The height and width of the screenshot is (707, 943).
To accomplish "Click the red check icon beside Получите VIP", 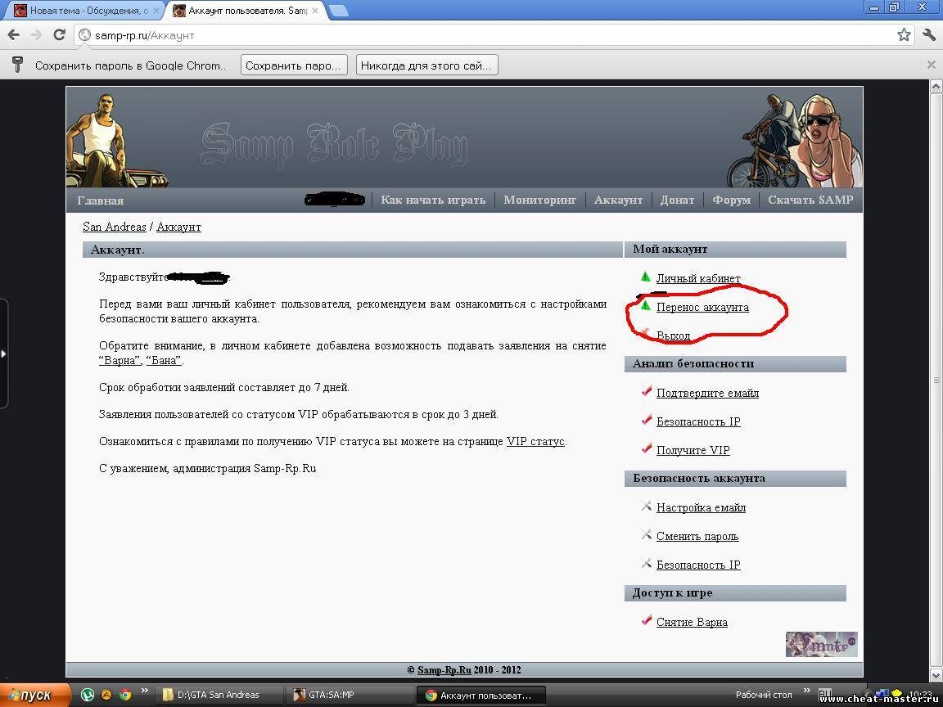I will 647,448.
